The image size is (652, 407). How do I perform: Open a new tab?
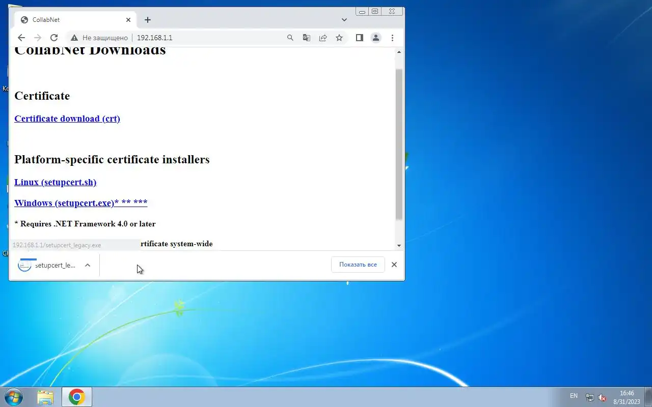tap(148, 20)
